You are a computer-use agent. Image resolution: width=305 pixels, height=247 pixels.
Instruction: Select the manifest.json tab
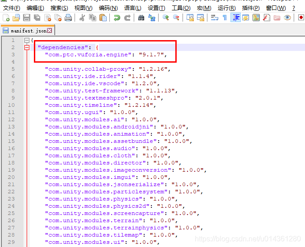point(28,31)
